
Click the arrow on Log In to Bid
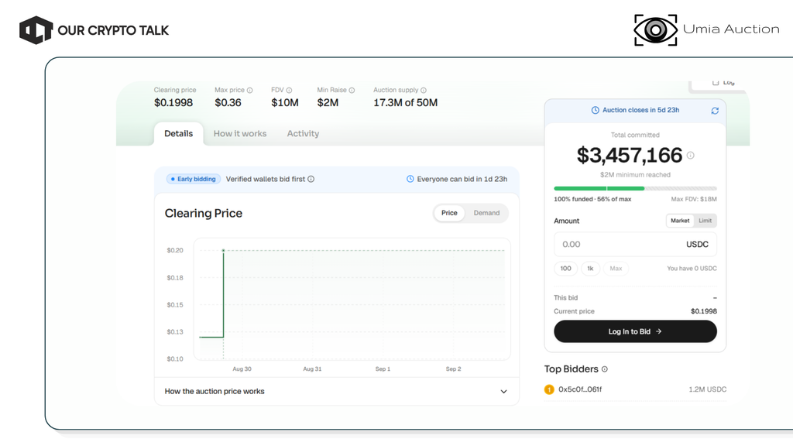(x=658, y=331)
